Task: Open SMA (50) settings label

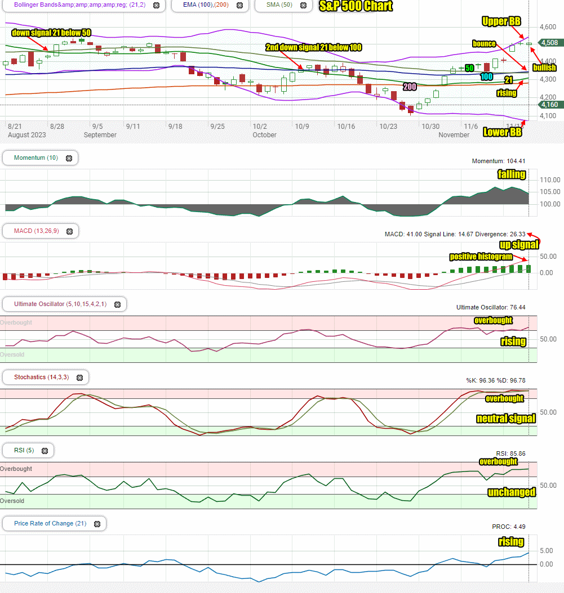Action: 279,5
